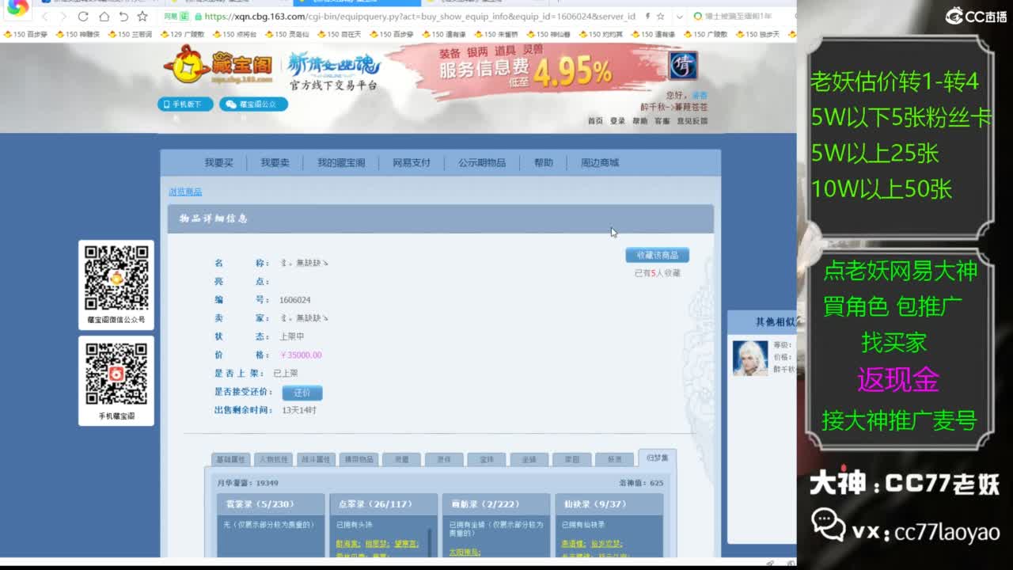The height and width of the screenshot is (570, 1013).
Task: Reload the current page
Action: (83, 16)
